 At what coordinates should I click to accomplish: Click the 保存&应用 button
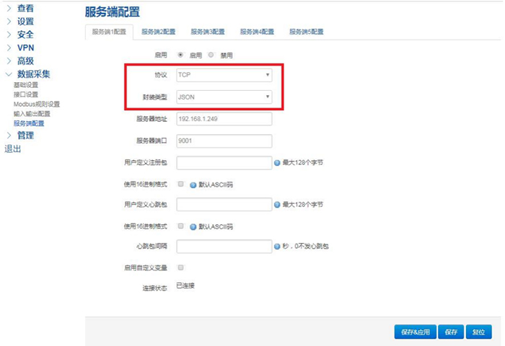click(416, 332)
